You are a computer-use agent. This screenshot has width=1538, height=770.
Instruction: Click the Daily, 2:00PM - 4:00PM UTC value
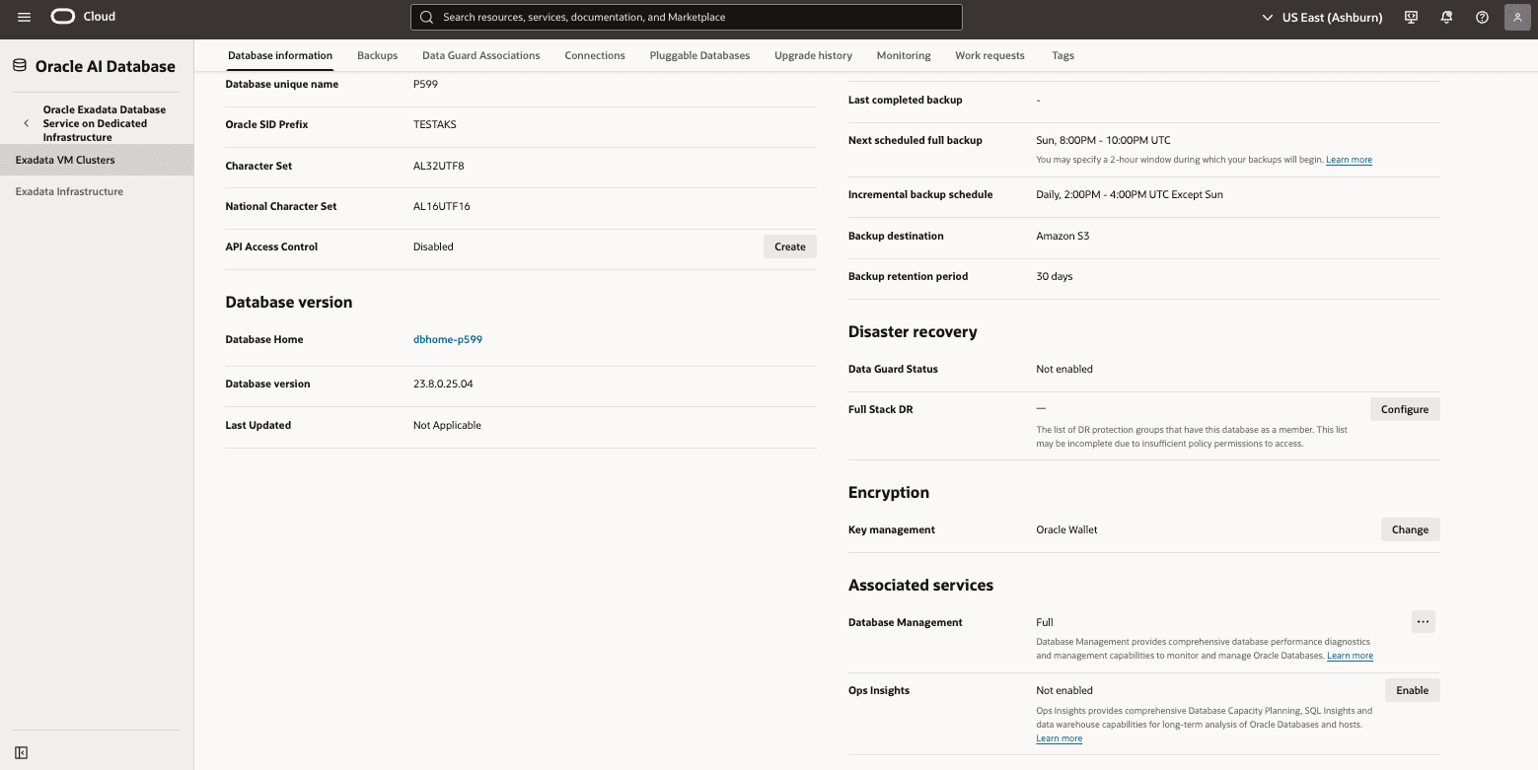[1130, 194]
